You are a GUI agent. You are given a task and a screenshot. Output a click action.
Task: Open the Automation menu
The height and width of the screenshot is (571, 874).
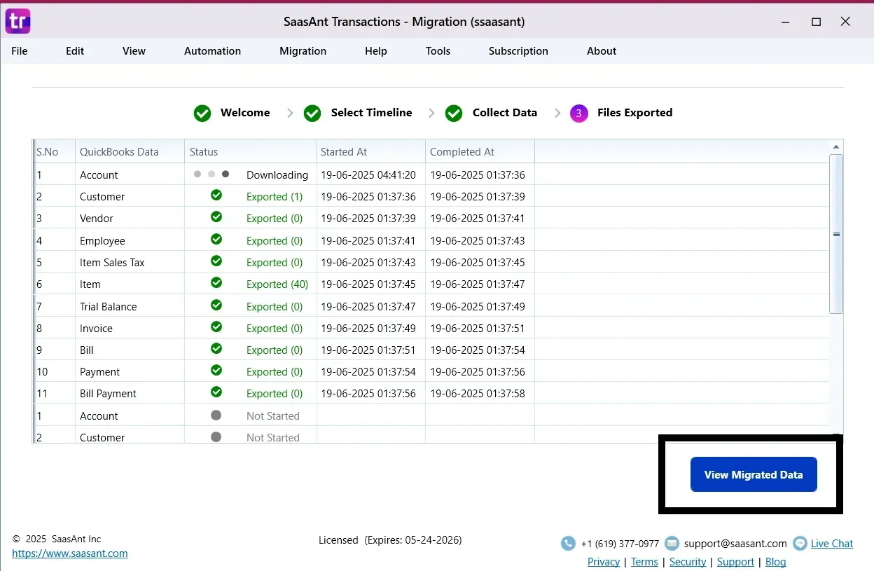pyautogui.click(x=212, y=51)
